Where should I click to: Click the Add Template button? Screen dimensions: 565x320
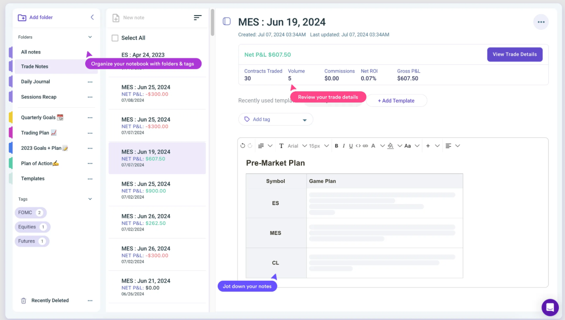[x=396, y=101]
